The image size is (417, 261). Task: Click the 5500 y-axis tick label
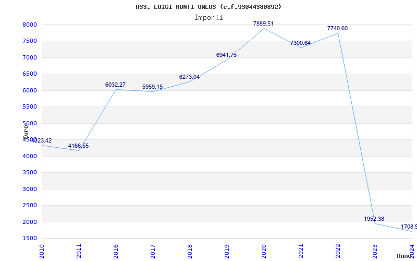tap(30, 107)
